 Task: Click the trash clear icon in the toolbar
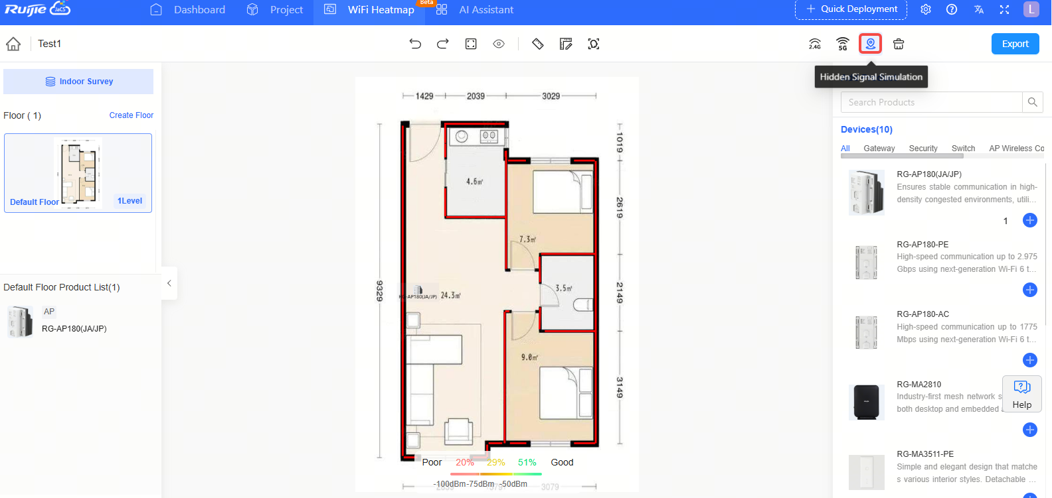click(x=899, y=44)
